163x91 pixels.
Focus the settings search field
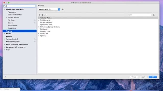pos(20,6)
